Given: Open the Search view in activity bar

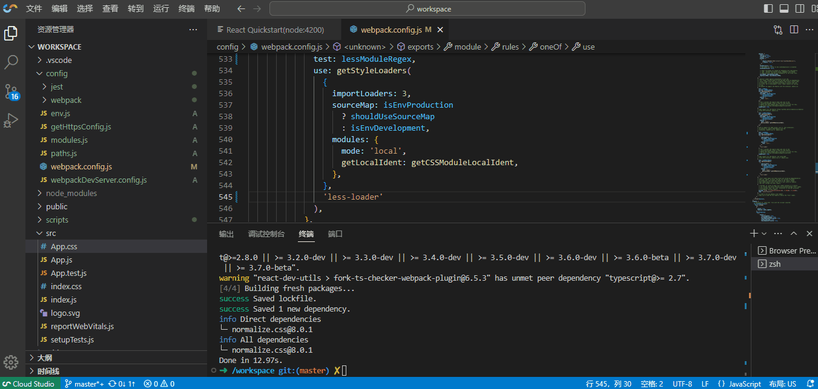Looking at the screenshot, I should click(12, 62).
